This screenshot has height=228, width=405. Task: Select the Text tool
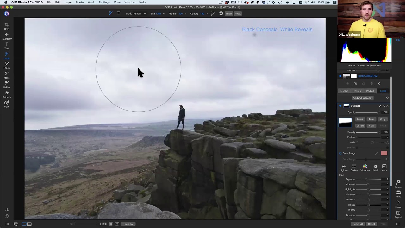pos(7,46)
